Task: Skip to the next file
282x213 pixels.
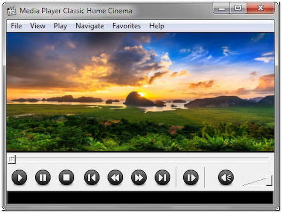Action: point(163,177)
